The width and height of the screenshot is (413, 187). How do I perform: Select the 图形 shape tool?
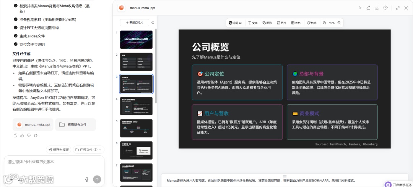(x=267, y=23)
